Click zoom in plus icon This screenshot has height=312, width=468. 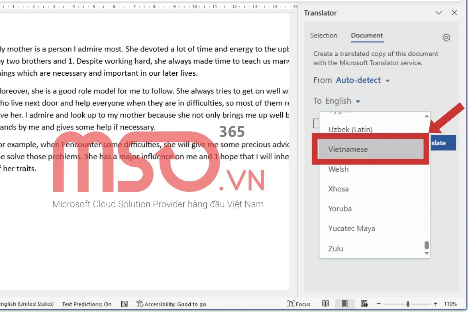click(436, 304)
